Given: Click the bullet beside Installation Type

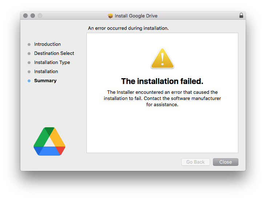Looking at the screenshot, I should pos(29,63).
